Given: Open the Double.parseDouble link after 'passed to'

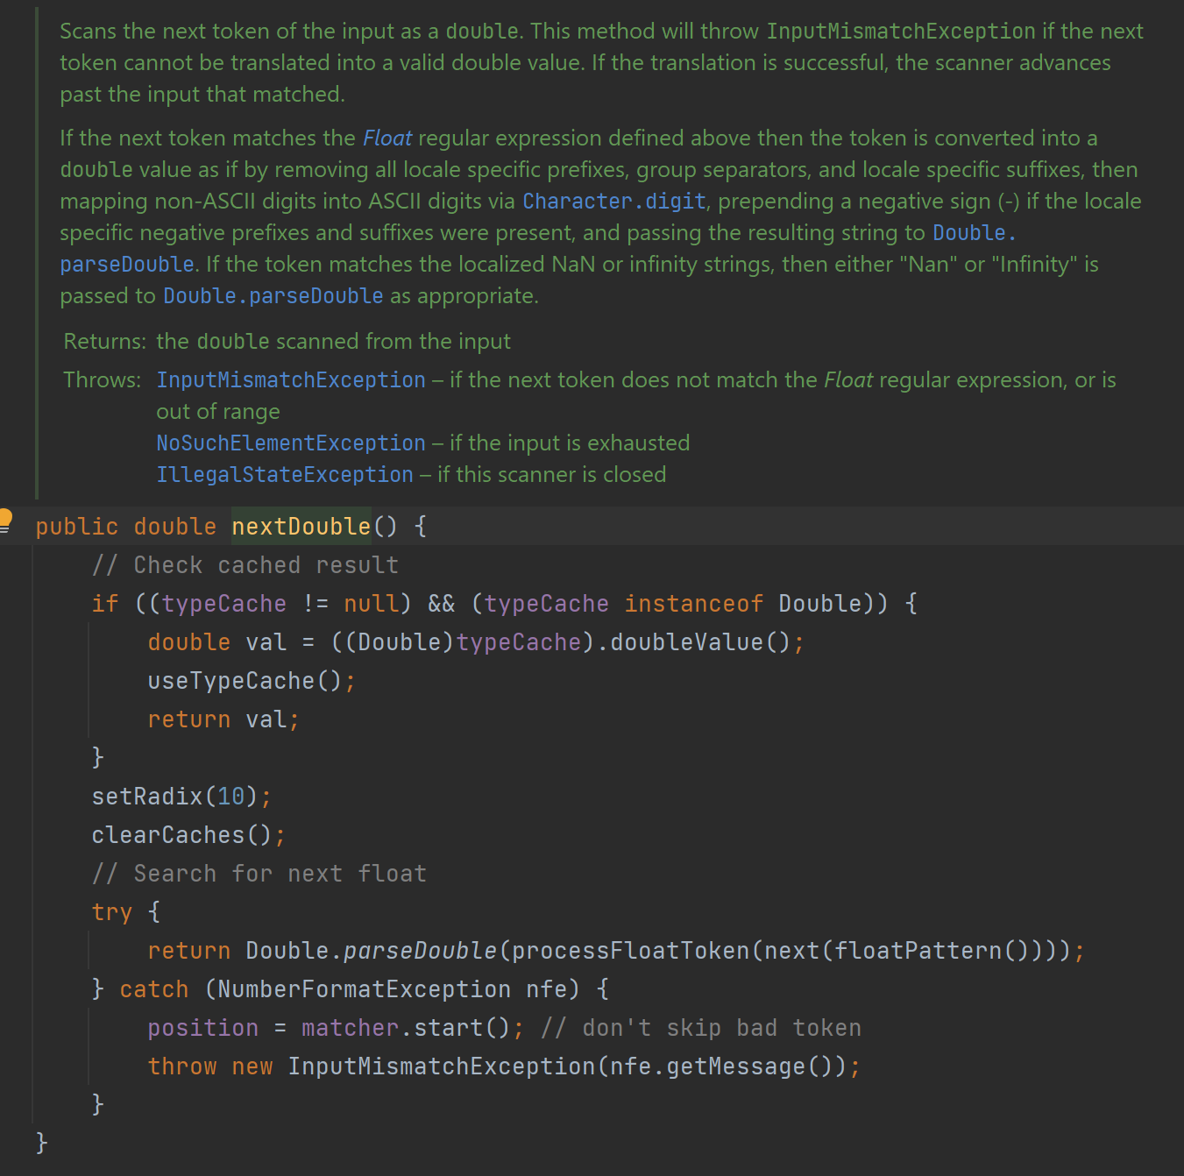Looking at the screenshot, I should [273, 296].
